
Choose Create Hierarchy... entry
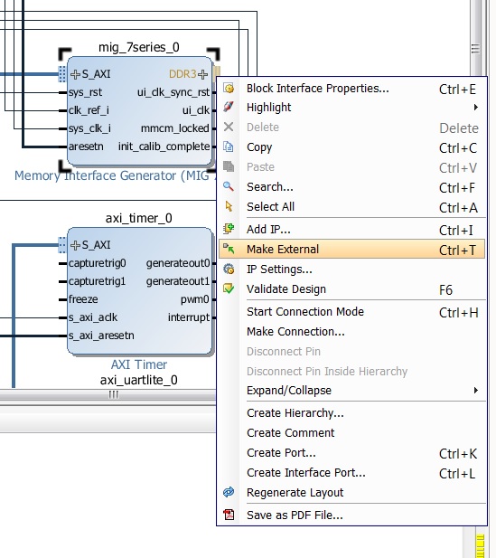coord(352,412)
